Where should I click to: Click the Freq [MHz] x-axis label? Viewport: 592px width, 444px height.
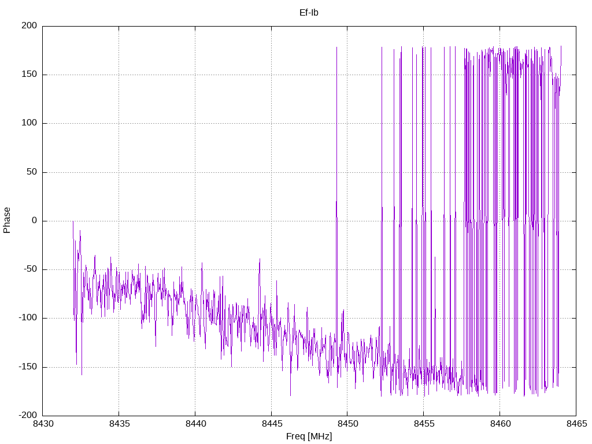(x=309, y=436)
